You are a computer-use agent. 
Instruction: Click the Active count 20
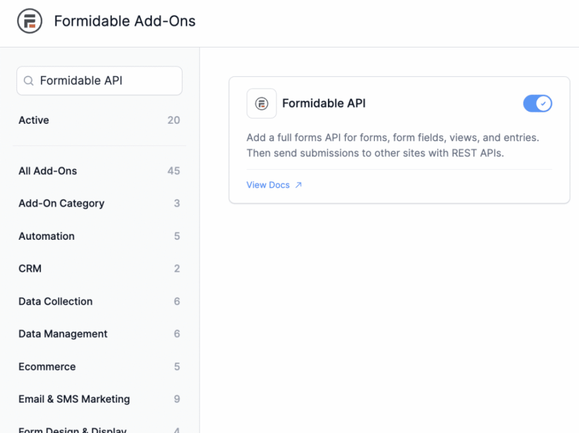174,120
